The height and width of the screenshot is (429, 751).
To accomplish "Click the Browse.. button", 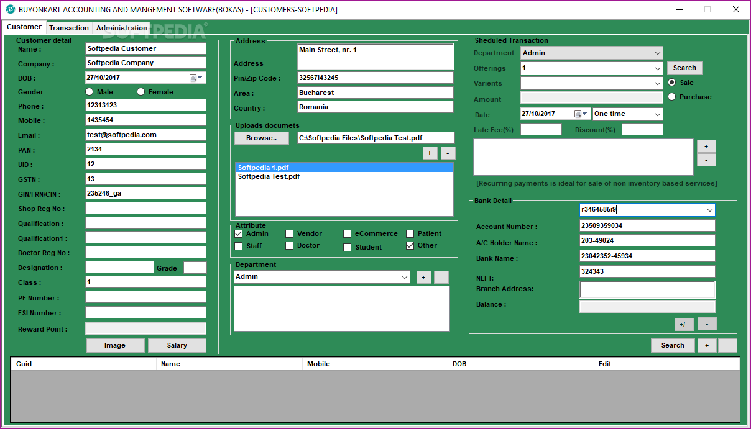I will pos(262,138).
